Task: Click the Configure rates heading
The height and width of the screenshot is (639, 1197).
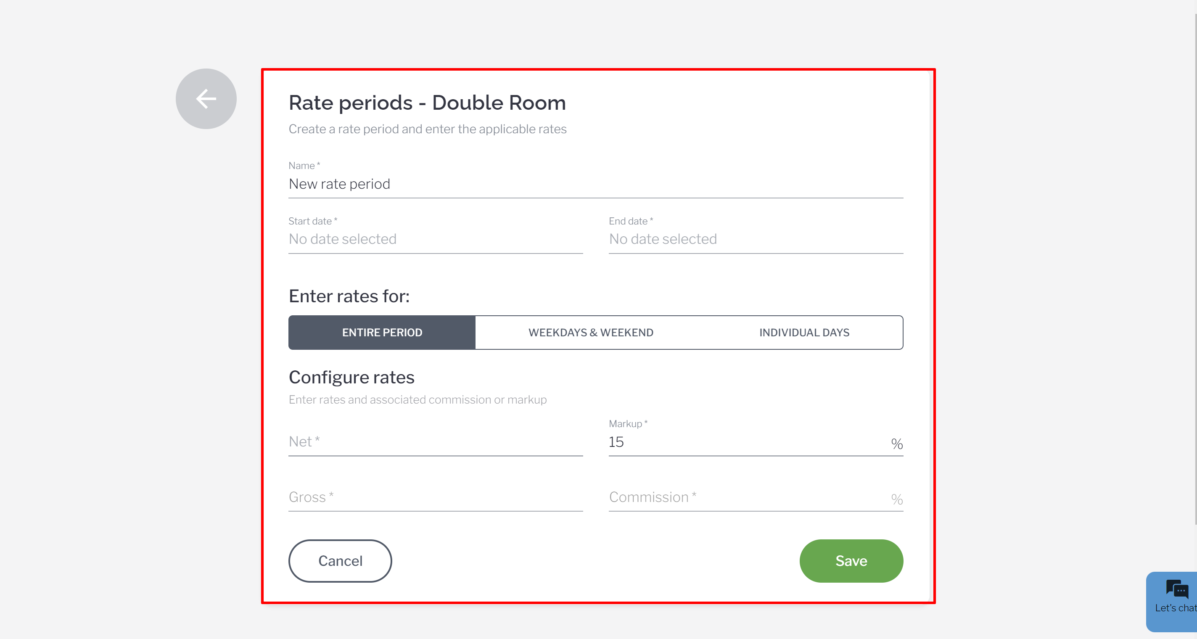Action: (x=351, y=378)
